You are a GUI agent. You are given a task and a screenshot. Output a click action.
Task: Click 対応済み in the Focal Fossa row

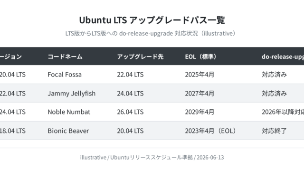tap(274, 75)
